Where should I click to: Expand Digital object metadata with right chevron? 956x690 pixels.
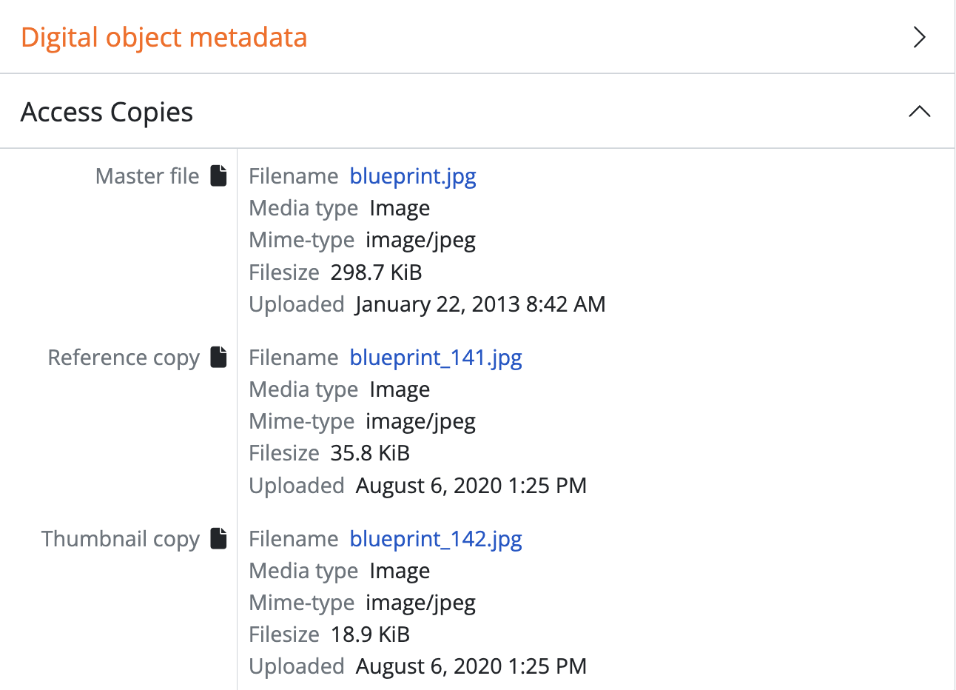[x=919, y=37]
